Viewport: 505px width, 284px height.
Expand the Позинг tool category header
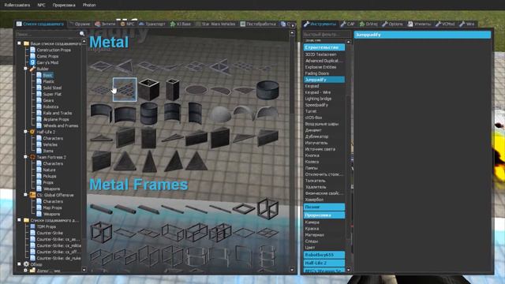(x=324, y=207)
